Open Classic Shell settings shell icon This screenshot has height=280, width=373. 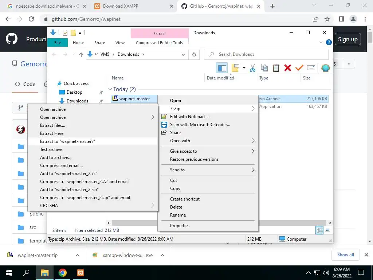click(x=325, y=68)
